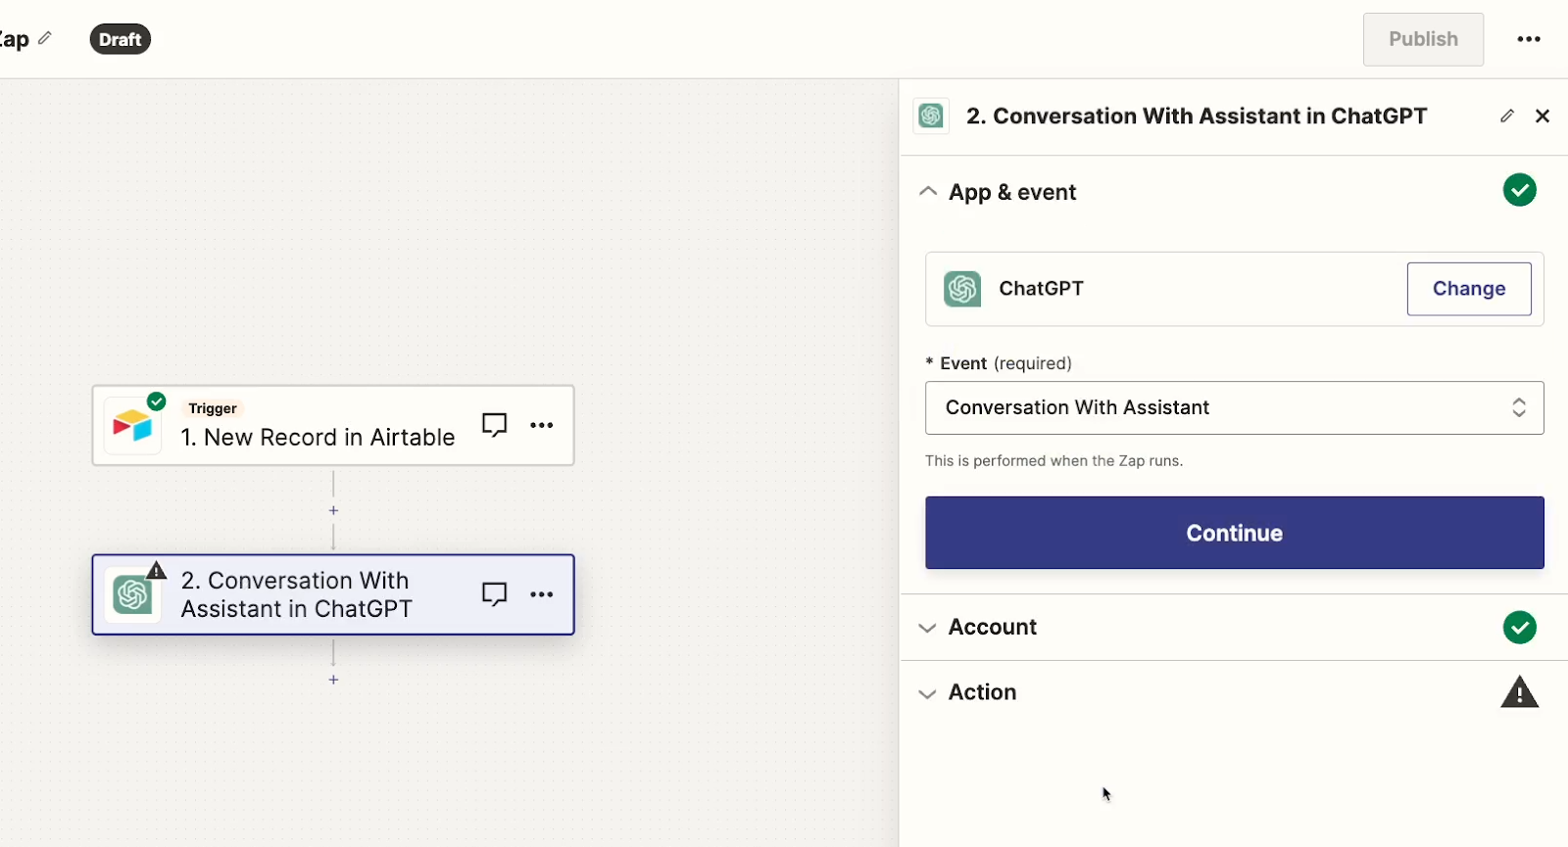
Task: Select the Conversation With Assistant step card
Action: [333, 594]
